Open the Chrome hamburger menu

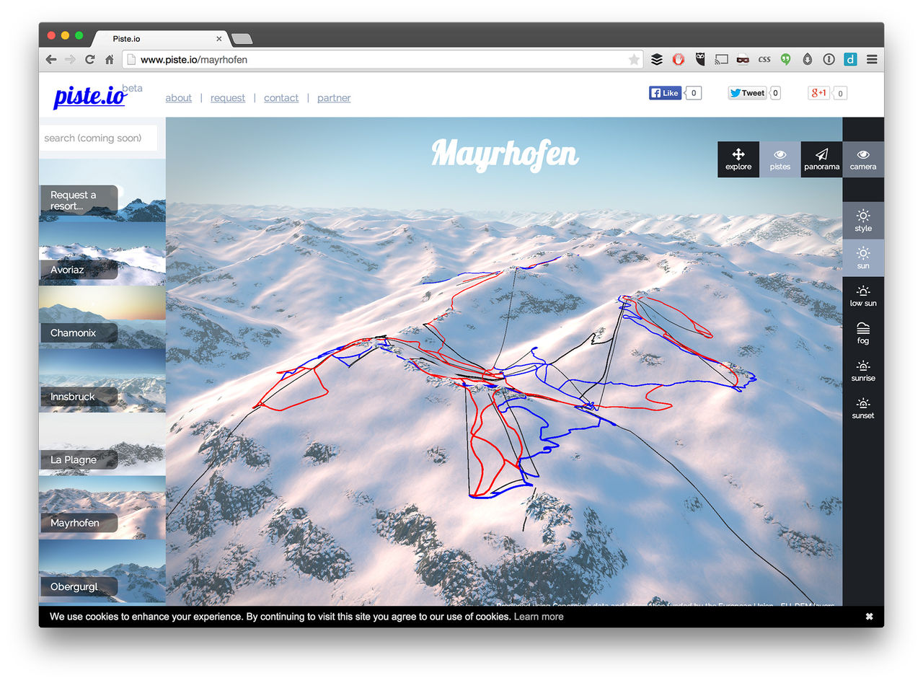point(872,60)
